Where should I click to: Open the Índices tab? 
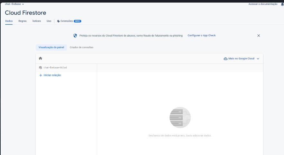click(37, 21)
